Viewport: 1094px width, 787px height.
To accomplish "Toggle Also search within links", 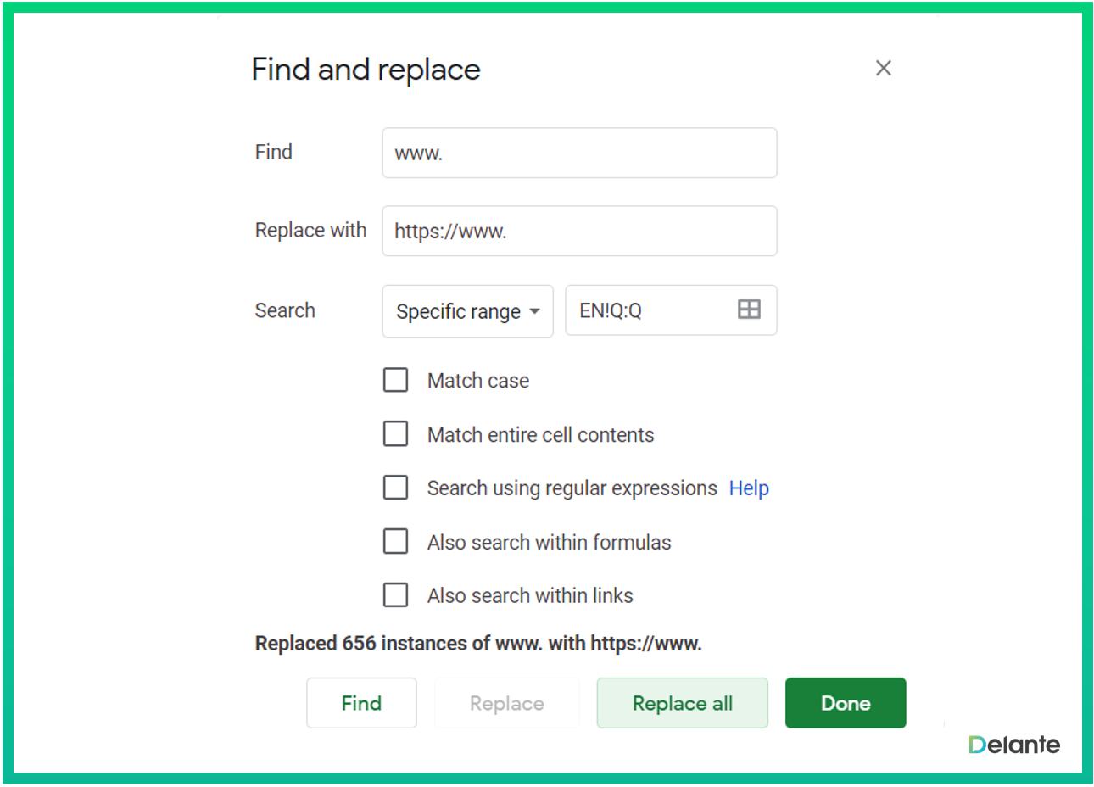I will 396,595.
